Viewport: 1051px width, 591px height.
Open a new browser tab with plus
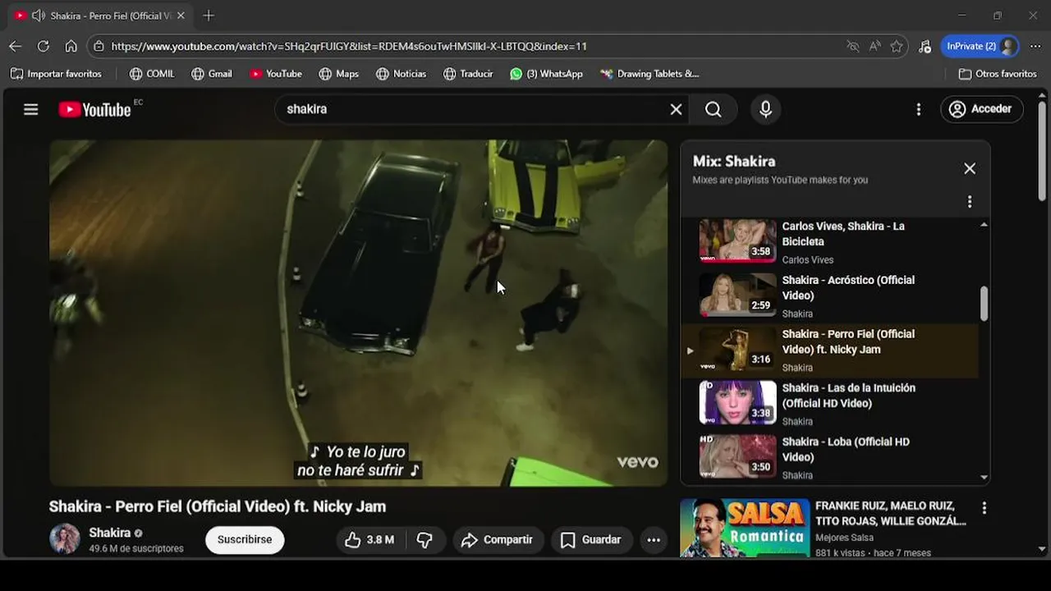[x=209, y=16]
